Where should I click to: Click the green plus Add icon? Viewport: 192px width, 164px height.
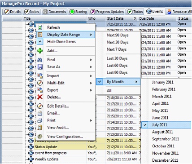click(x=40, y=51)
